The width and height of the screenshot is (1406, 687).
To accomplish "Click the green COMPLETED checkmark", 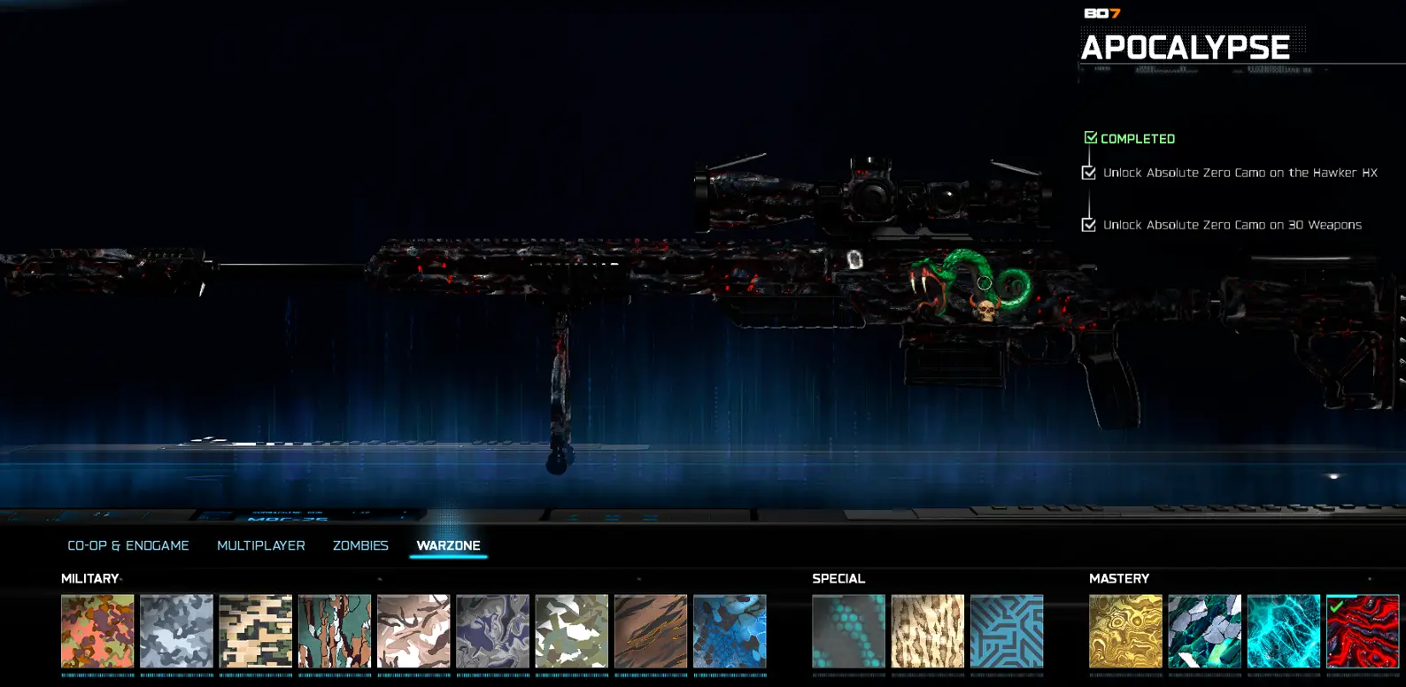I will (x=1091, y=138).
